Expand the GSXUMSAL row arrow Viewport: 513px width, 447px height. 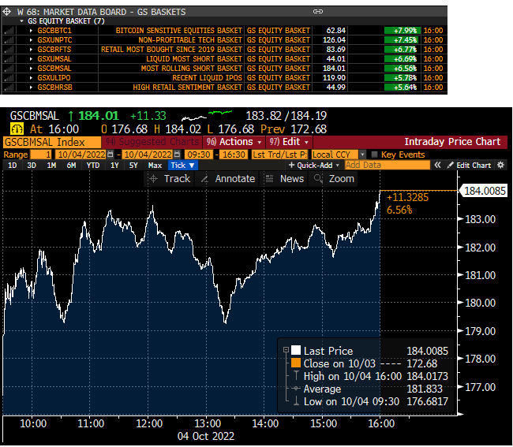point(31,59)
